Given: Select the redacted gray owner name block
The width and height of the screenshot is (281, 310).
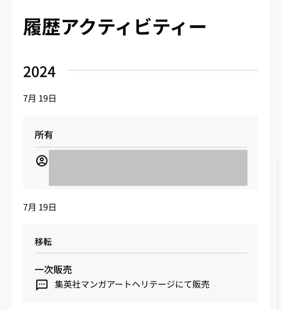Looking at the screenshot, I should (148, 168).
